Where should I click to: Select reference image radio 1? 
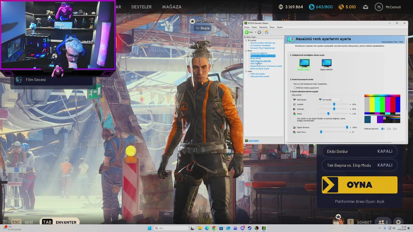point(383,129)
